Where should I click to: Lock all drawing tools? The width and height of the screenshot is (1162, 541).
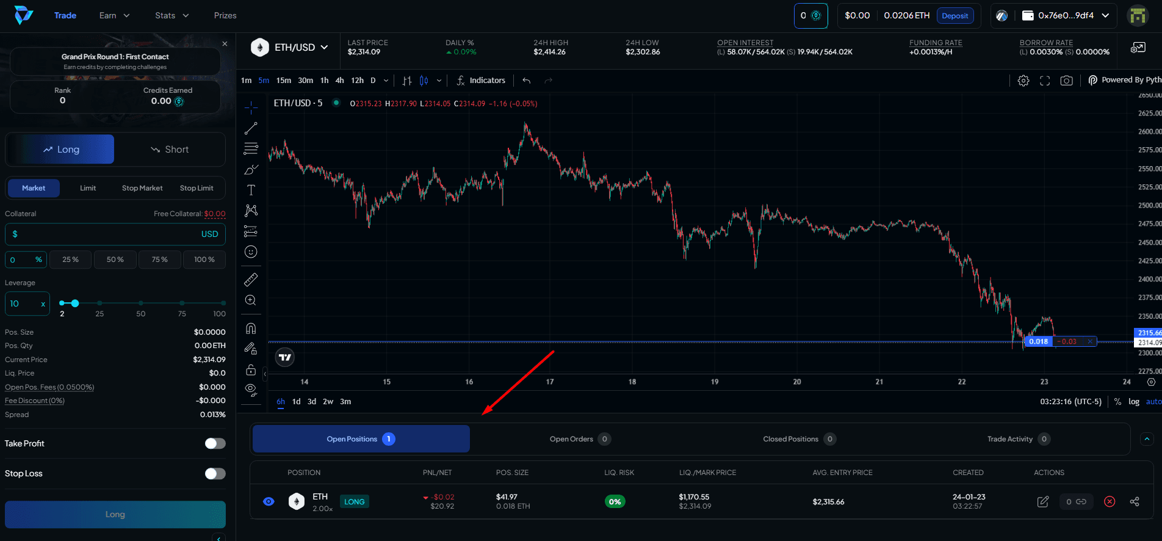click(x=251, y=369)
